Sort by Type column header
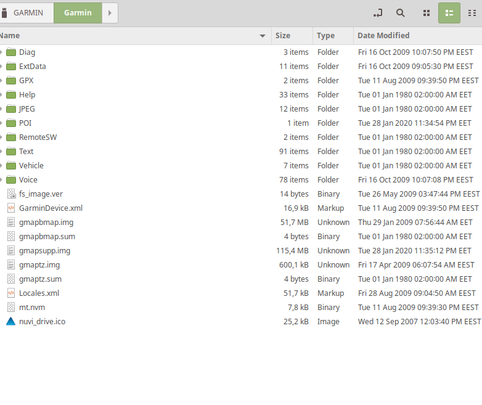The image size is (482, 405). (333, 36)
